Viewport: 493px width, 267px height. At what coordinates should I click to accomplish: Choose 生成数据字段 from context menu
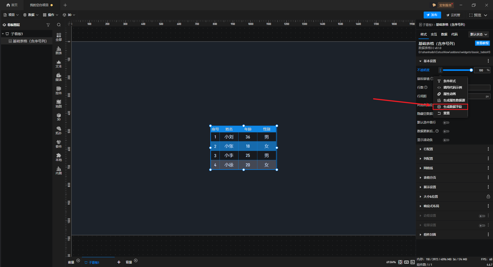tap(452, 107)
